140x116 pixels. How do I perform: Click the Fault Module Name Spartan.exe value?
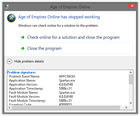67,93
